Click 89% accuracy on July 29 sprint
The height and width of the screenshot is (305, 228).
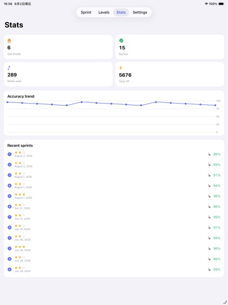[217, 269]
